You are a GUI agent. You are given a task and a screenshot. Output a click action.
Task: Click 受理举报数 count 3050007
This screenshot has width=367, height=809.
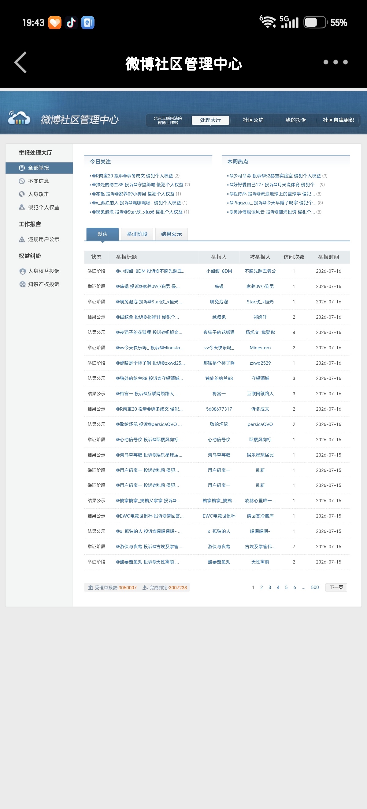127,587
